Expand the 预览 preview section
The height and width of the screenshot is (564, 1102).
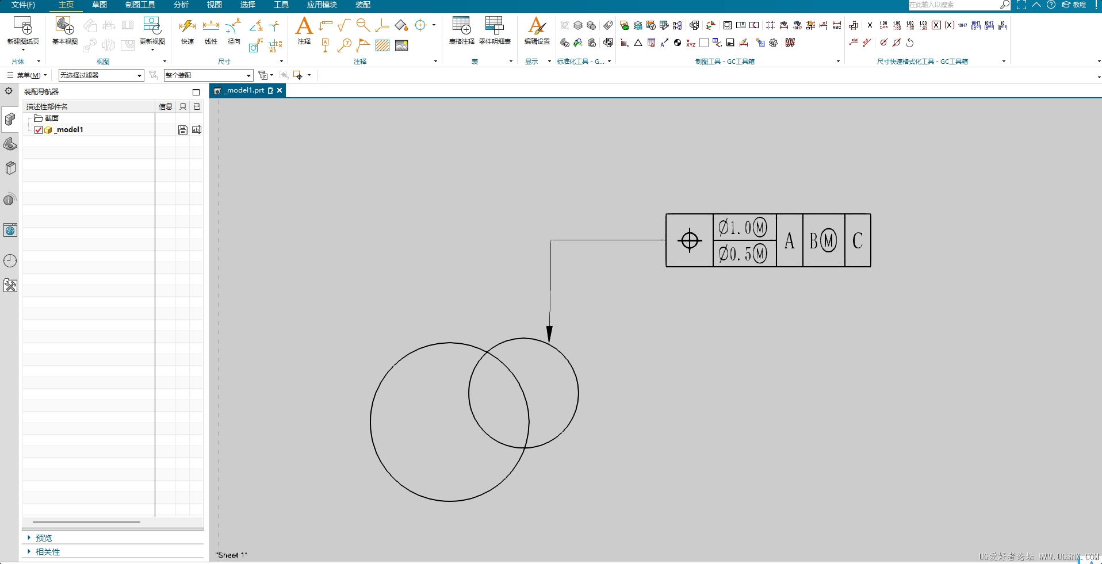pos(44,538)
